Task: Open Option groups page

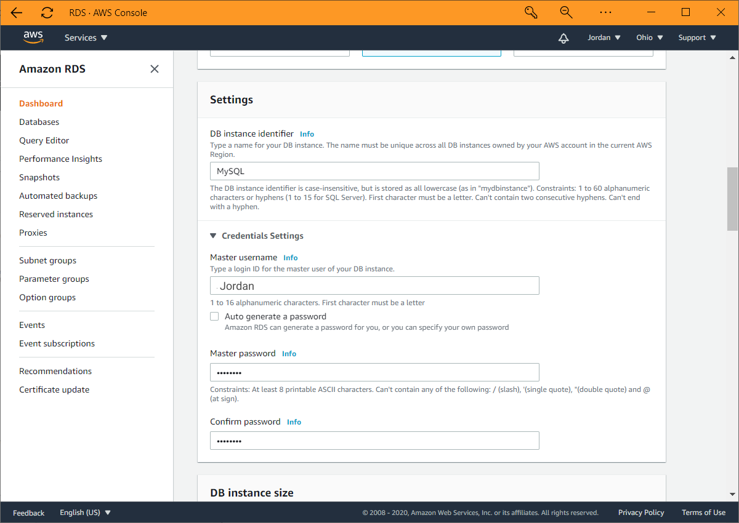Action: point(47,297)
